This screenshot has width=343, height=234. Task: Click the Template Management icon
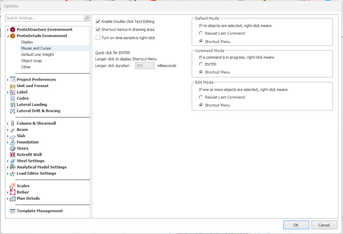pos(13,211)
